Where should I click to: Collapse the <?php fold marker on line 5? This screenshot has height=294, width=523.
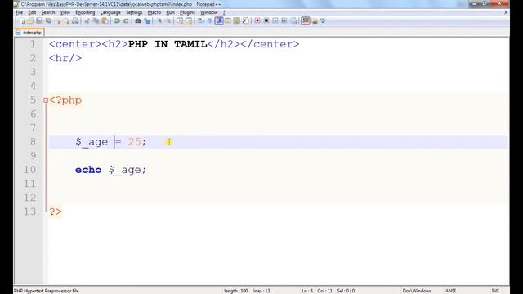click(46, 100)
